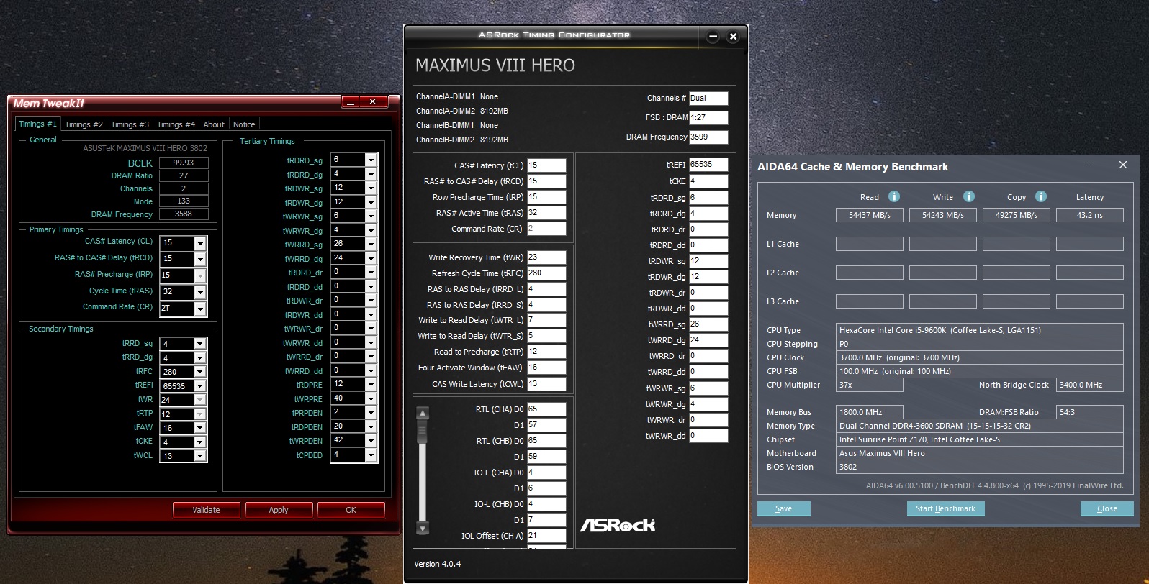Close the ASRock Timing Configurator window
The height and width of the screenshot is (584, 1149).
733,37
